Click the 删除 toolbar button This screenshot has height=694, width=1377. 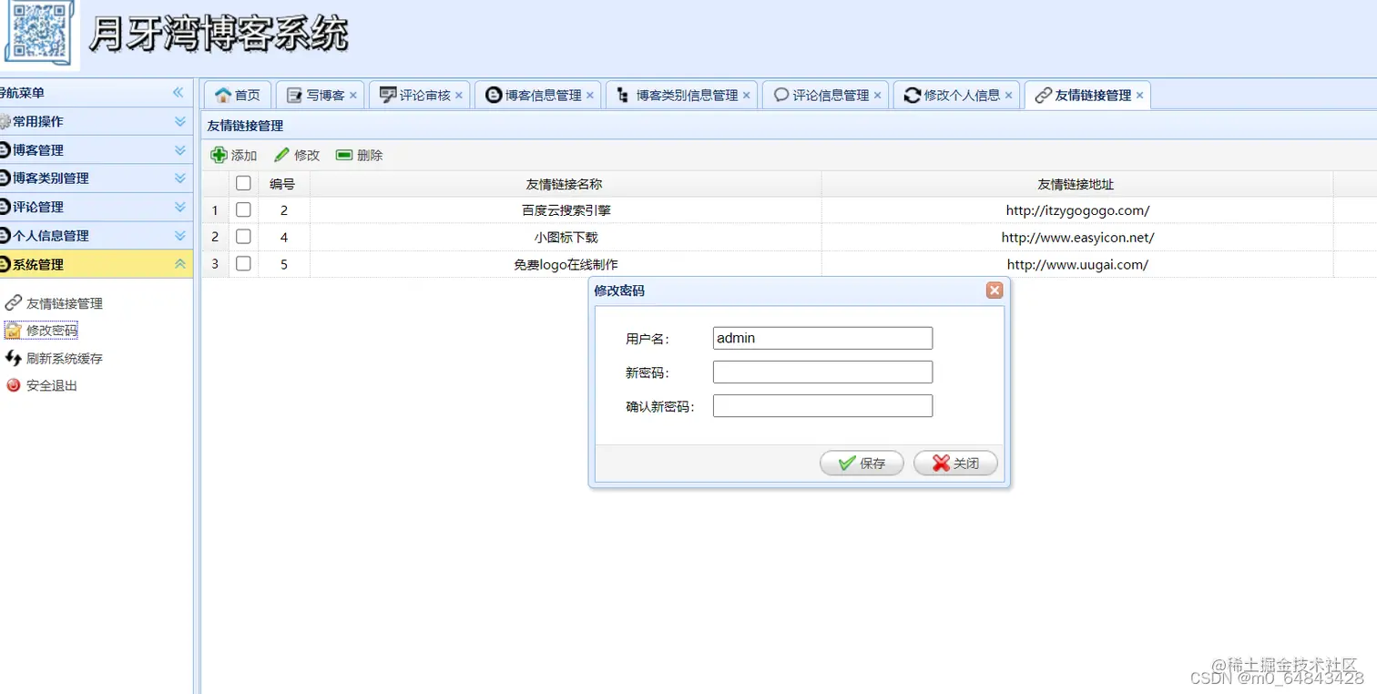[x=360, y=155]
